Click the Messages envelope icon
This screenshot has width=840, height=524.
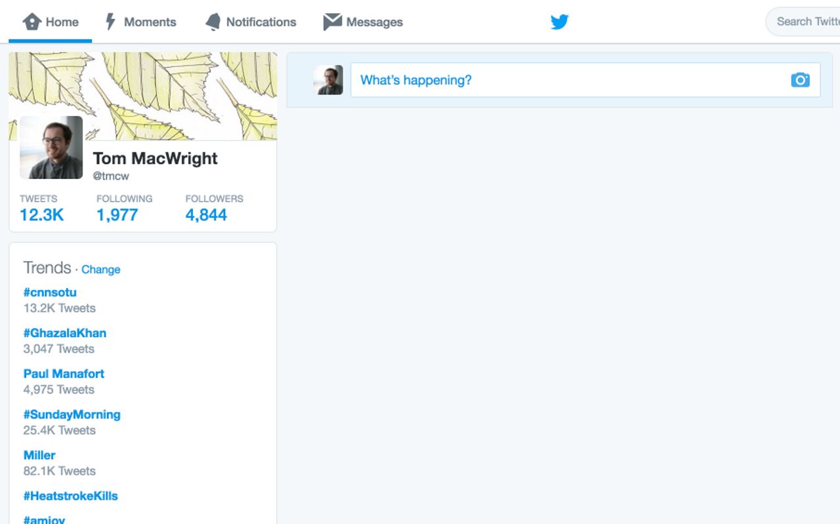coord(332,22)
